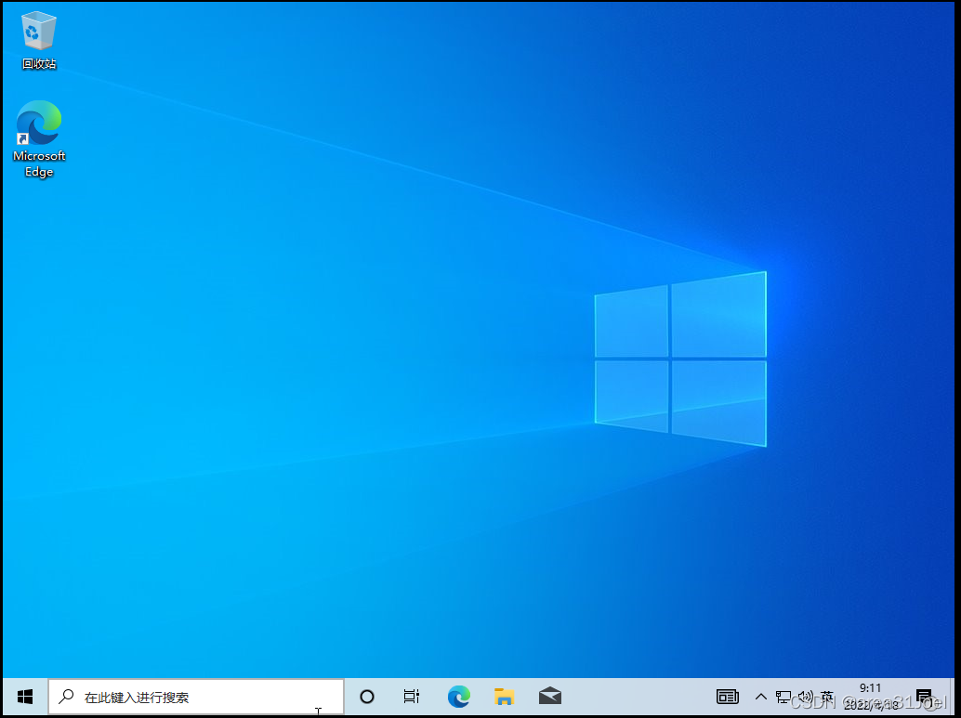Image resolution: width=961 pixels, height=718 pixels.
Task: Open the clock and calendar
Action: click(870, 697)
